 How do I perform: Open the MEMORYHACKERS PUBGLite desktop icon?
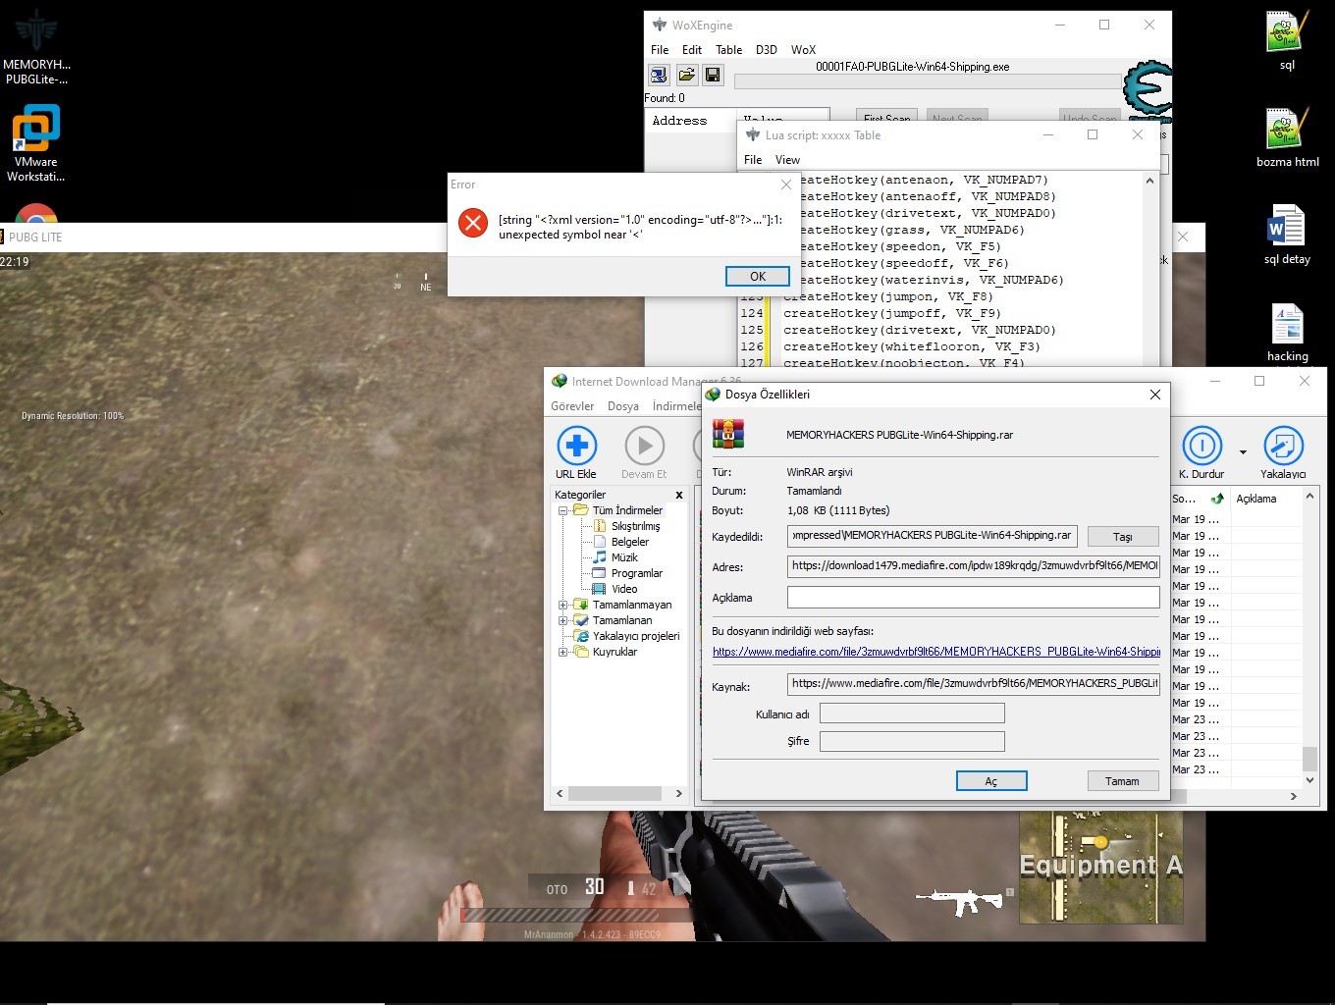pos(36,47)
